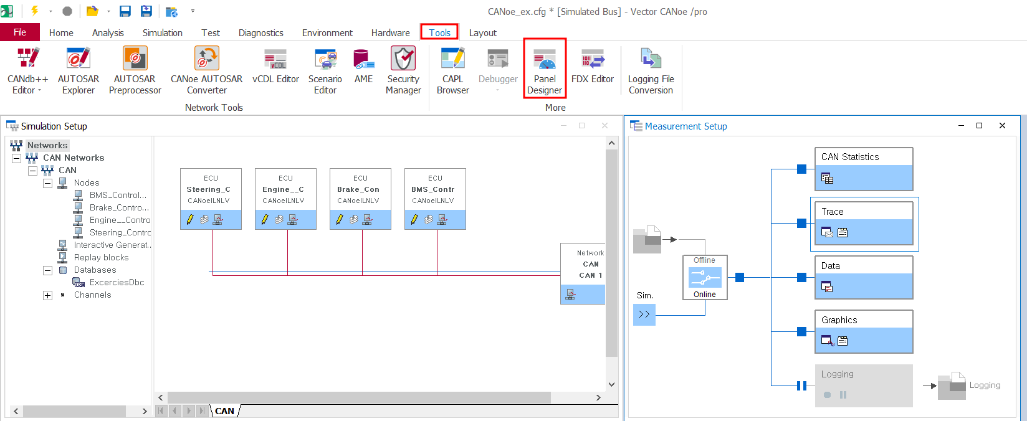This screenshot has height=421, width=1027.
Task: Select the CAN tab at Simulation Setup bottom
Action: click(224, 411)
